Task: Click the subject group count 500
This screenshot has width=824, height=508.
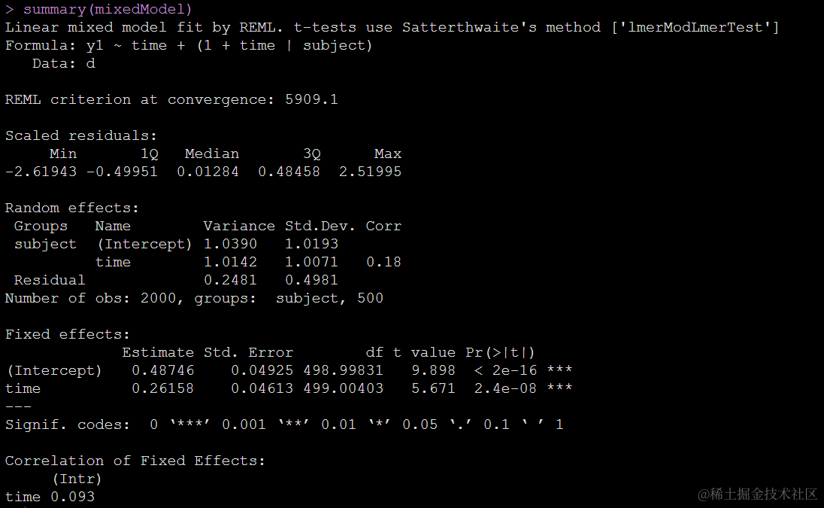Action: [370, 298]
